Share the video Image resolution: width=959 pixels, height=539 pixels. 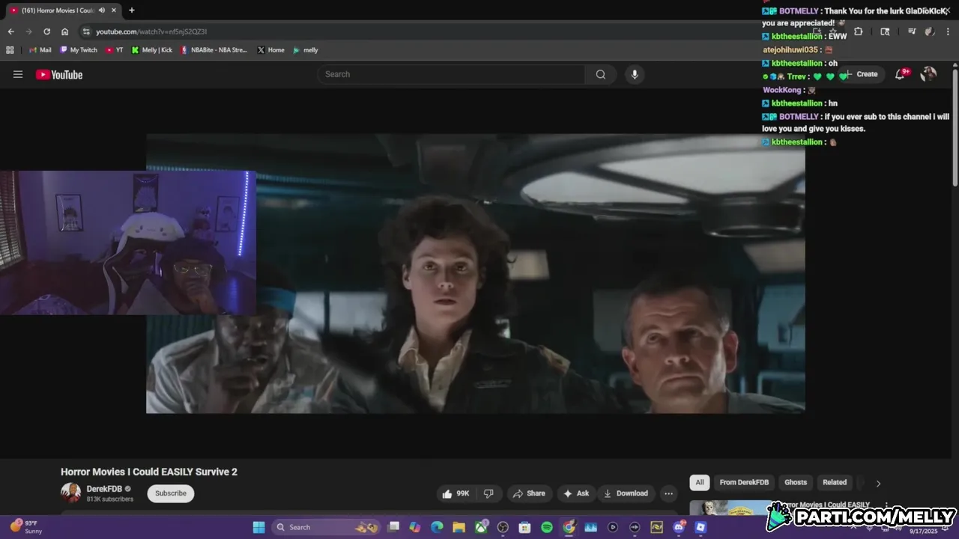(x=529, y=493)
